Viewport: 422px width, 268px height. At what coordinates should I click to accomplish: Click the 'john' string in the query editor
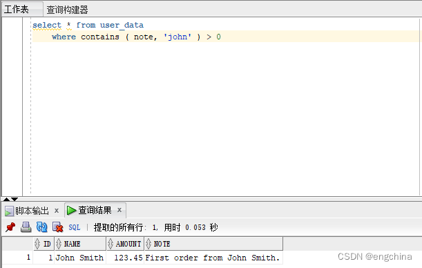coord(178,37)
